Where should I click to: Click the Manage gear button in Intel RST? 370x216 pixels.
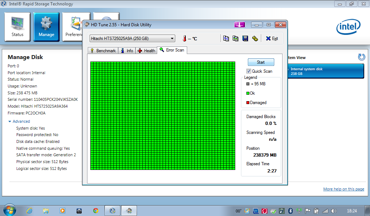46,27
